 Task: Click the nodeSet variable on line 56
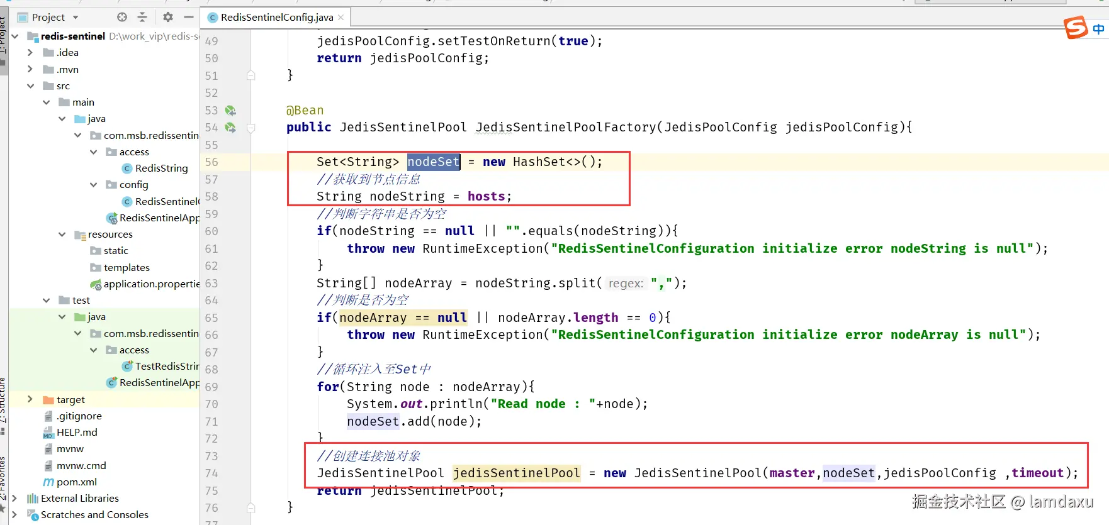click(x=434, y=162)
